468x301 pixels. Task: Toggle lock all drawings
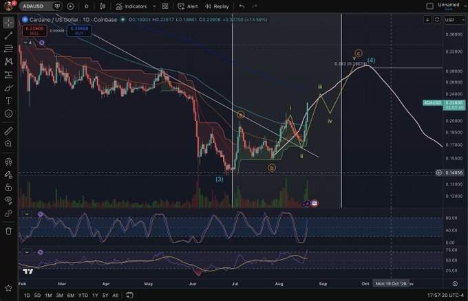pos(9,187)
